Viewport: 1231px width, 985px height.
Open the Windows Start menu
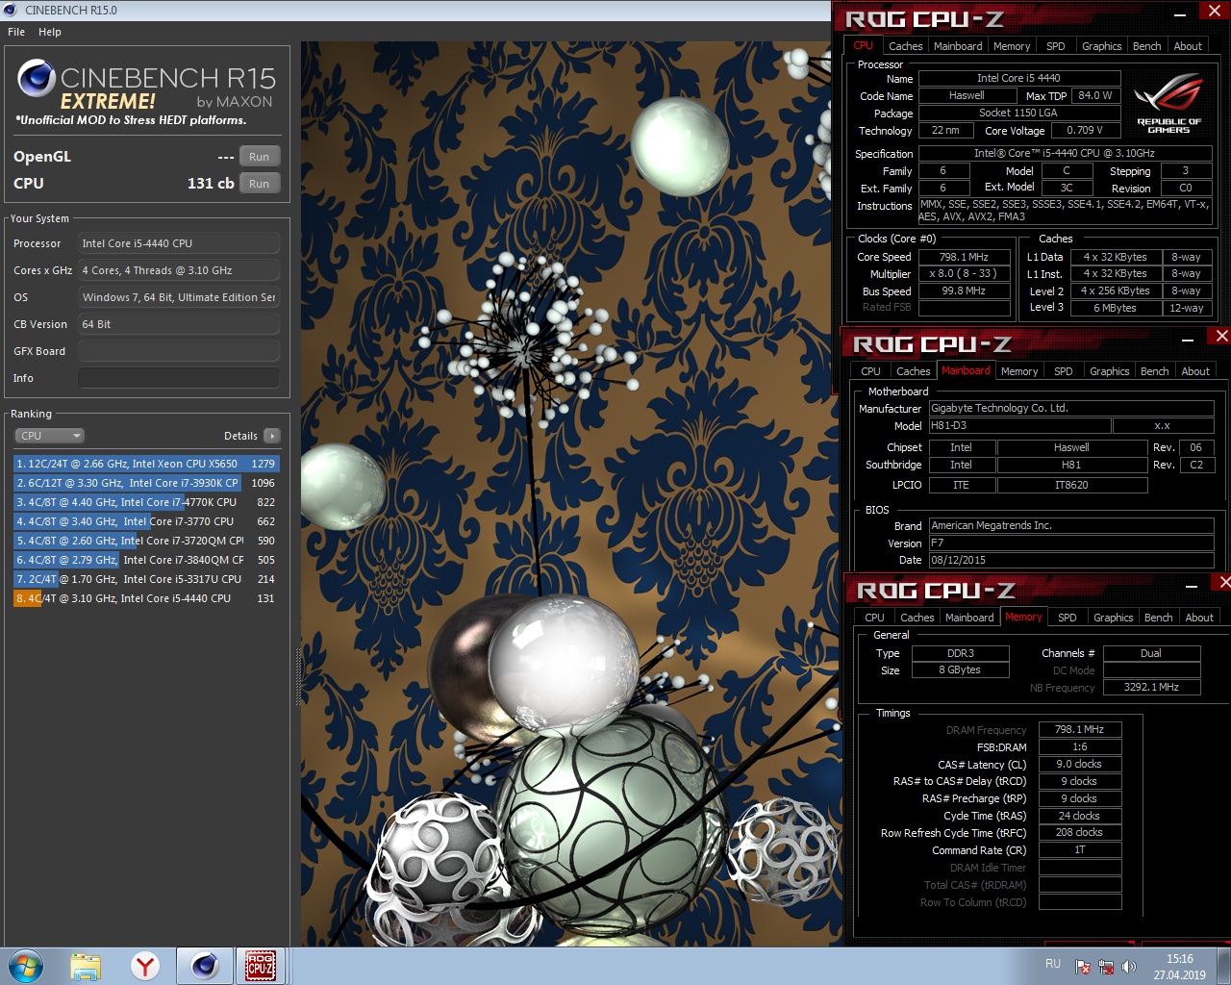click(x=25, y=965)
